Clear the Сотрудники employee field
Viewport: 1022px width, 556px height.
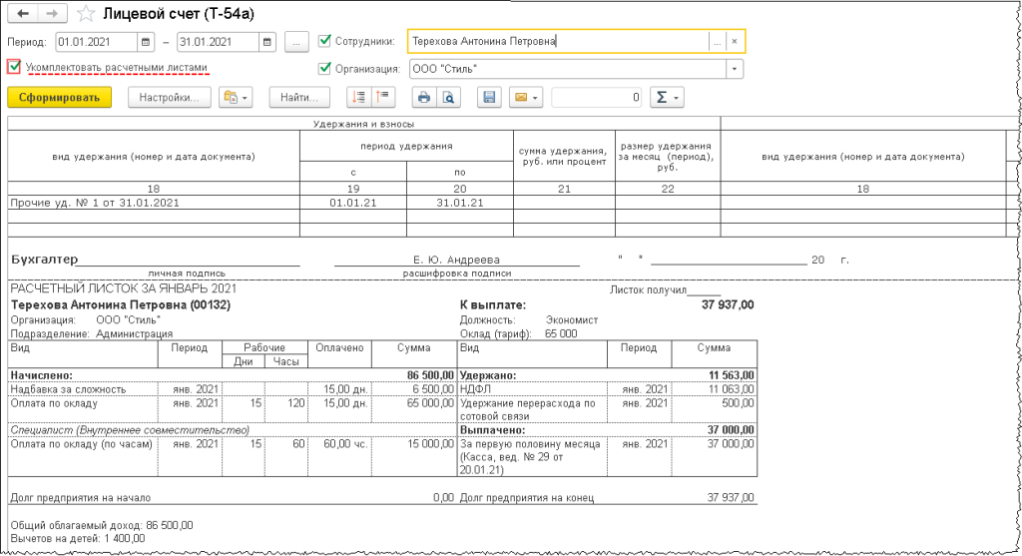[735, 41]
